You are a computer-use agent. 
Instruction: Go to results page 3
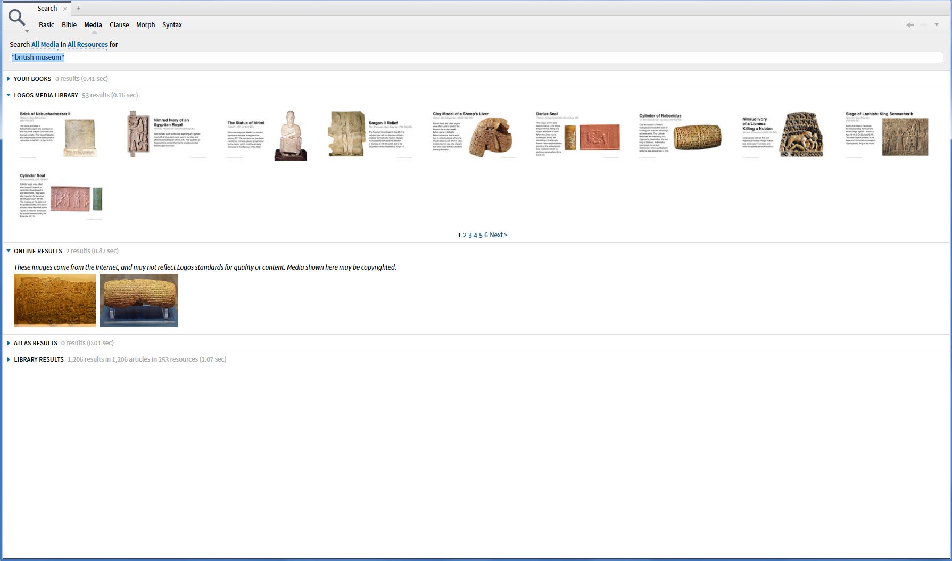[x=470, y=235]
